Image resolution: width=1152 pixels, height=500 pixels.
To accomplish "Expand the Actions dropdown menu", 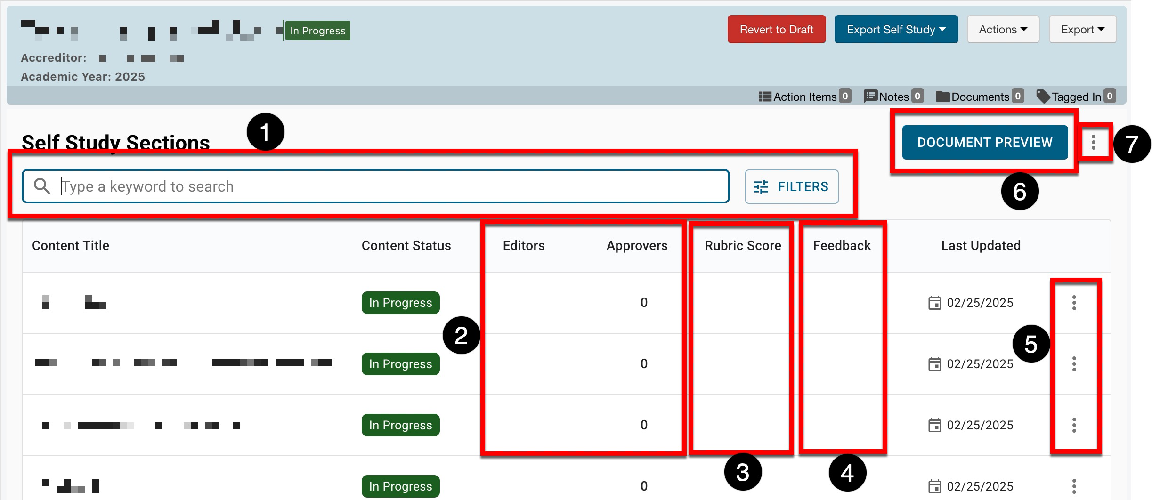I will coord(1003,30).
